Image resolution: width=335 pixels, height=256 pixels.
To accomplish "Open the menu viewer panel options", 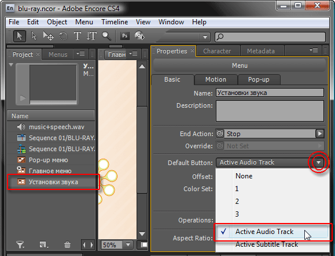I will (133, 53).
